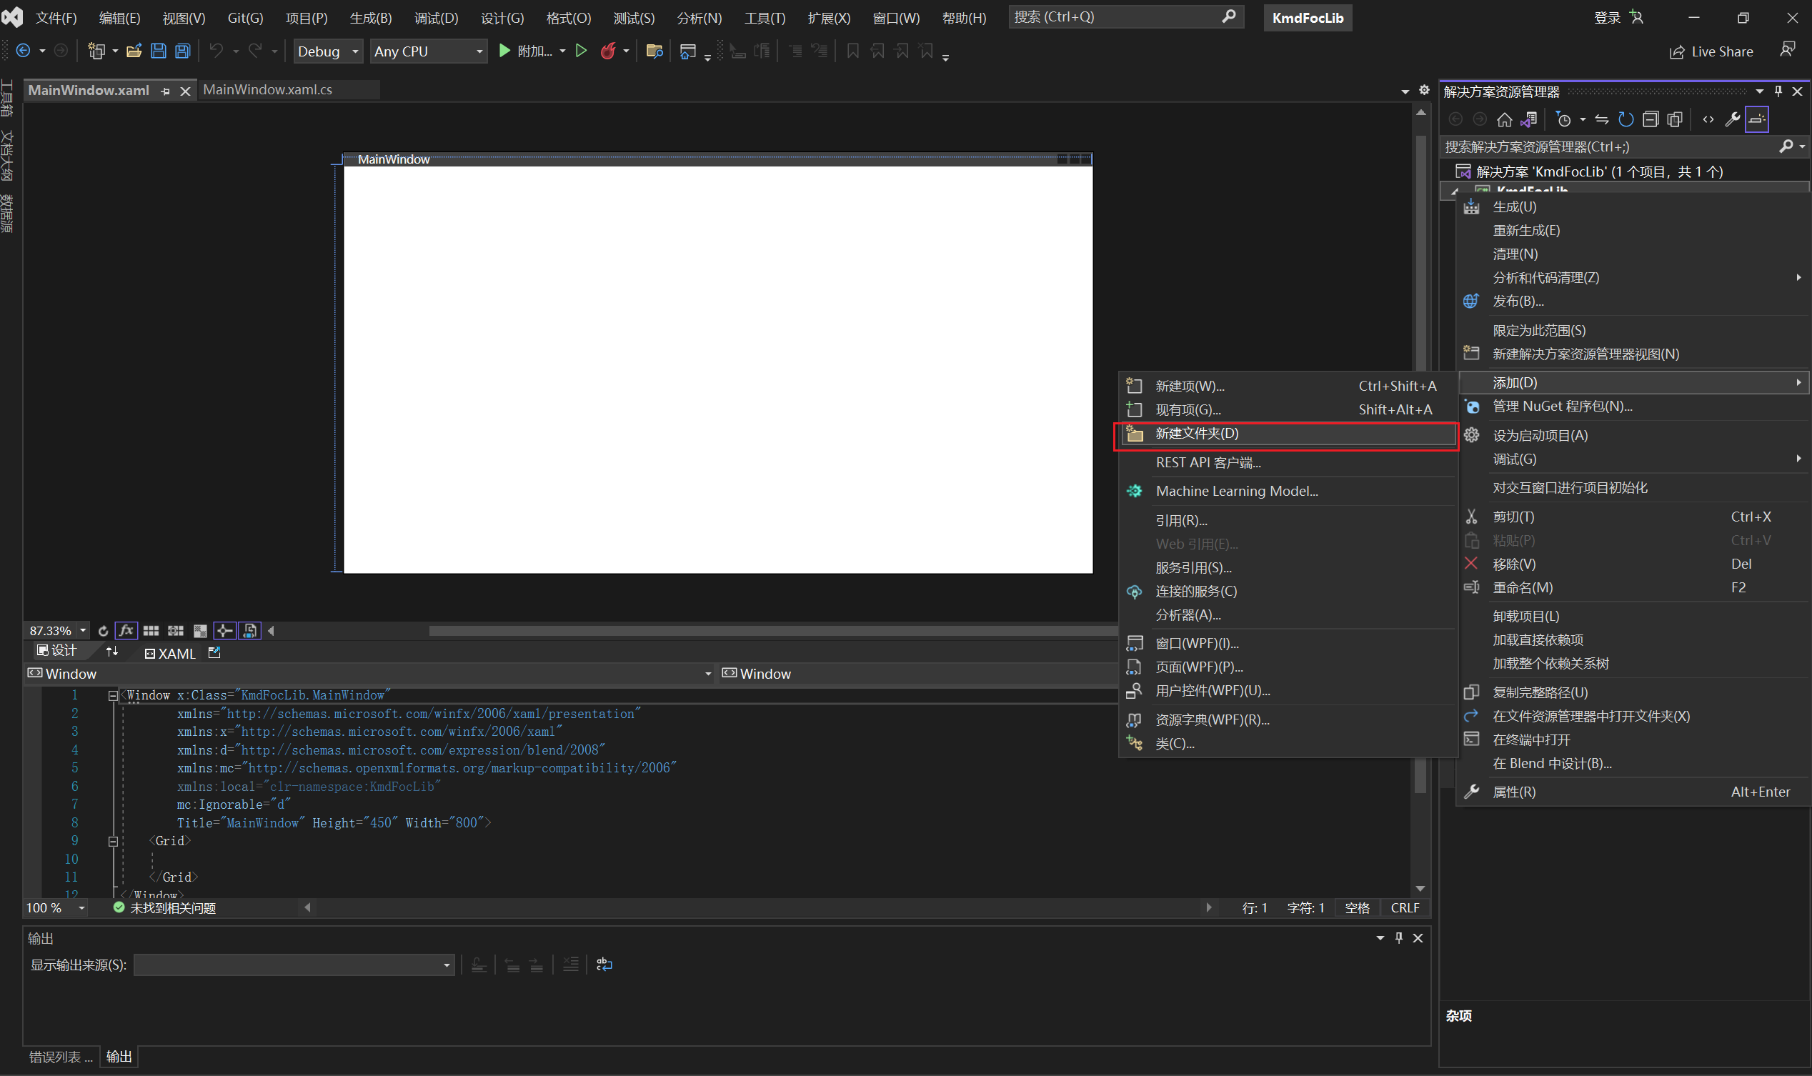This screenshot has width=1812, height=1076.
Task: Click the toggle word wrap icon in output
Action: pos(604,965)
